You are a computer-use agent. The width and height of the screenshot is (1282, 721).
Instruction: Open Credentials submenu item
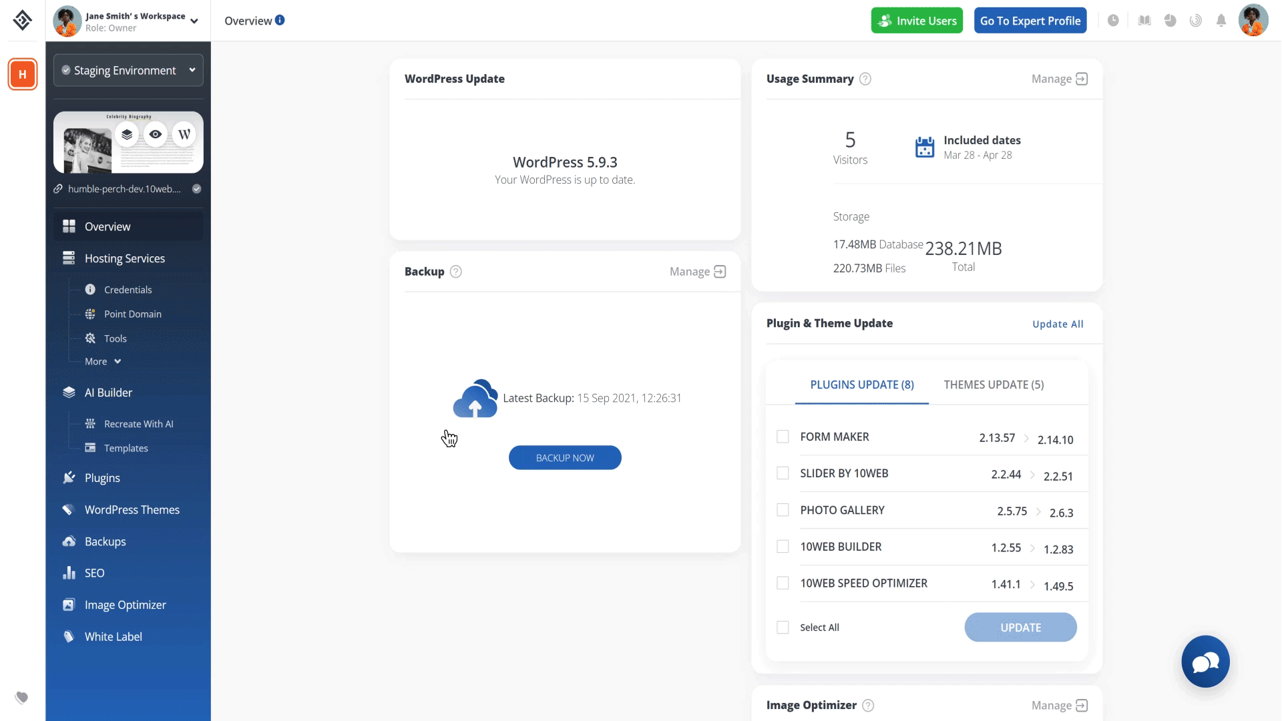click(x=128, y=290)
